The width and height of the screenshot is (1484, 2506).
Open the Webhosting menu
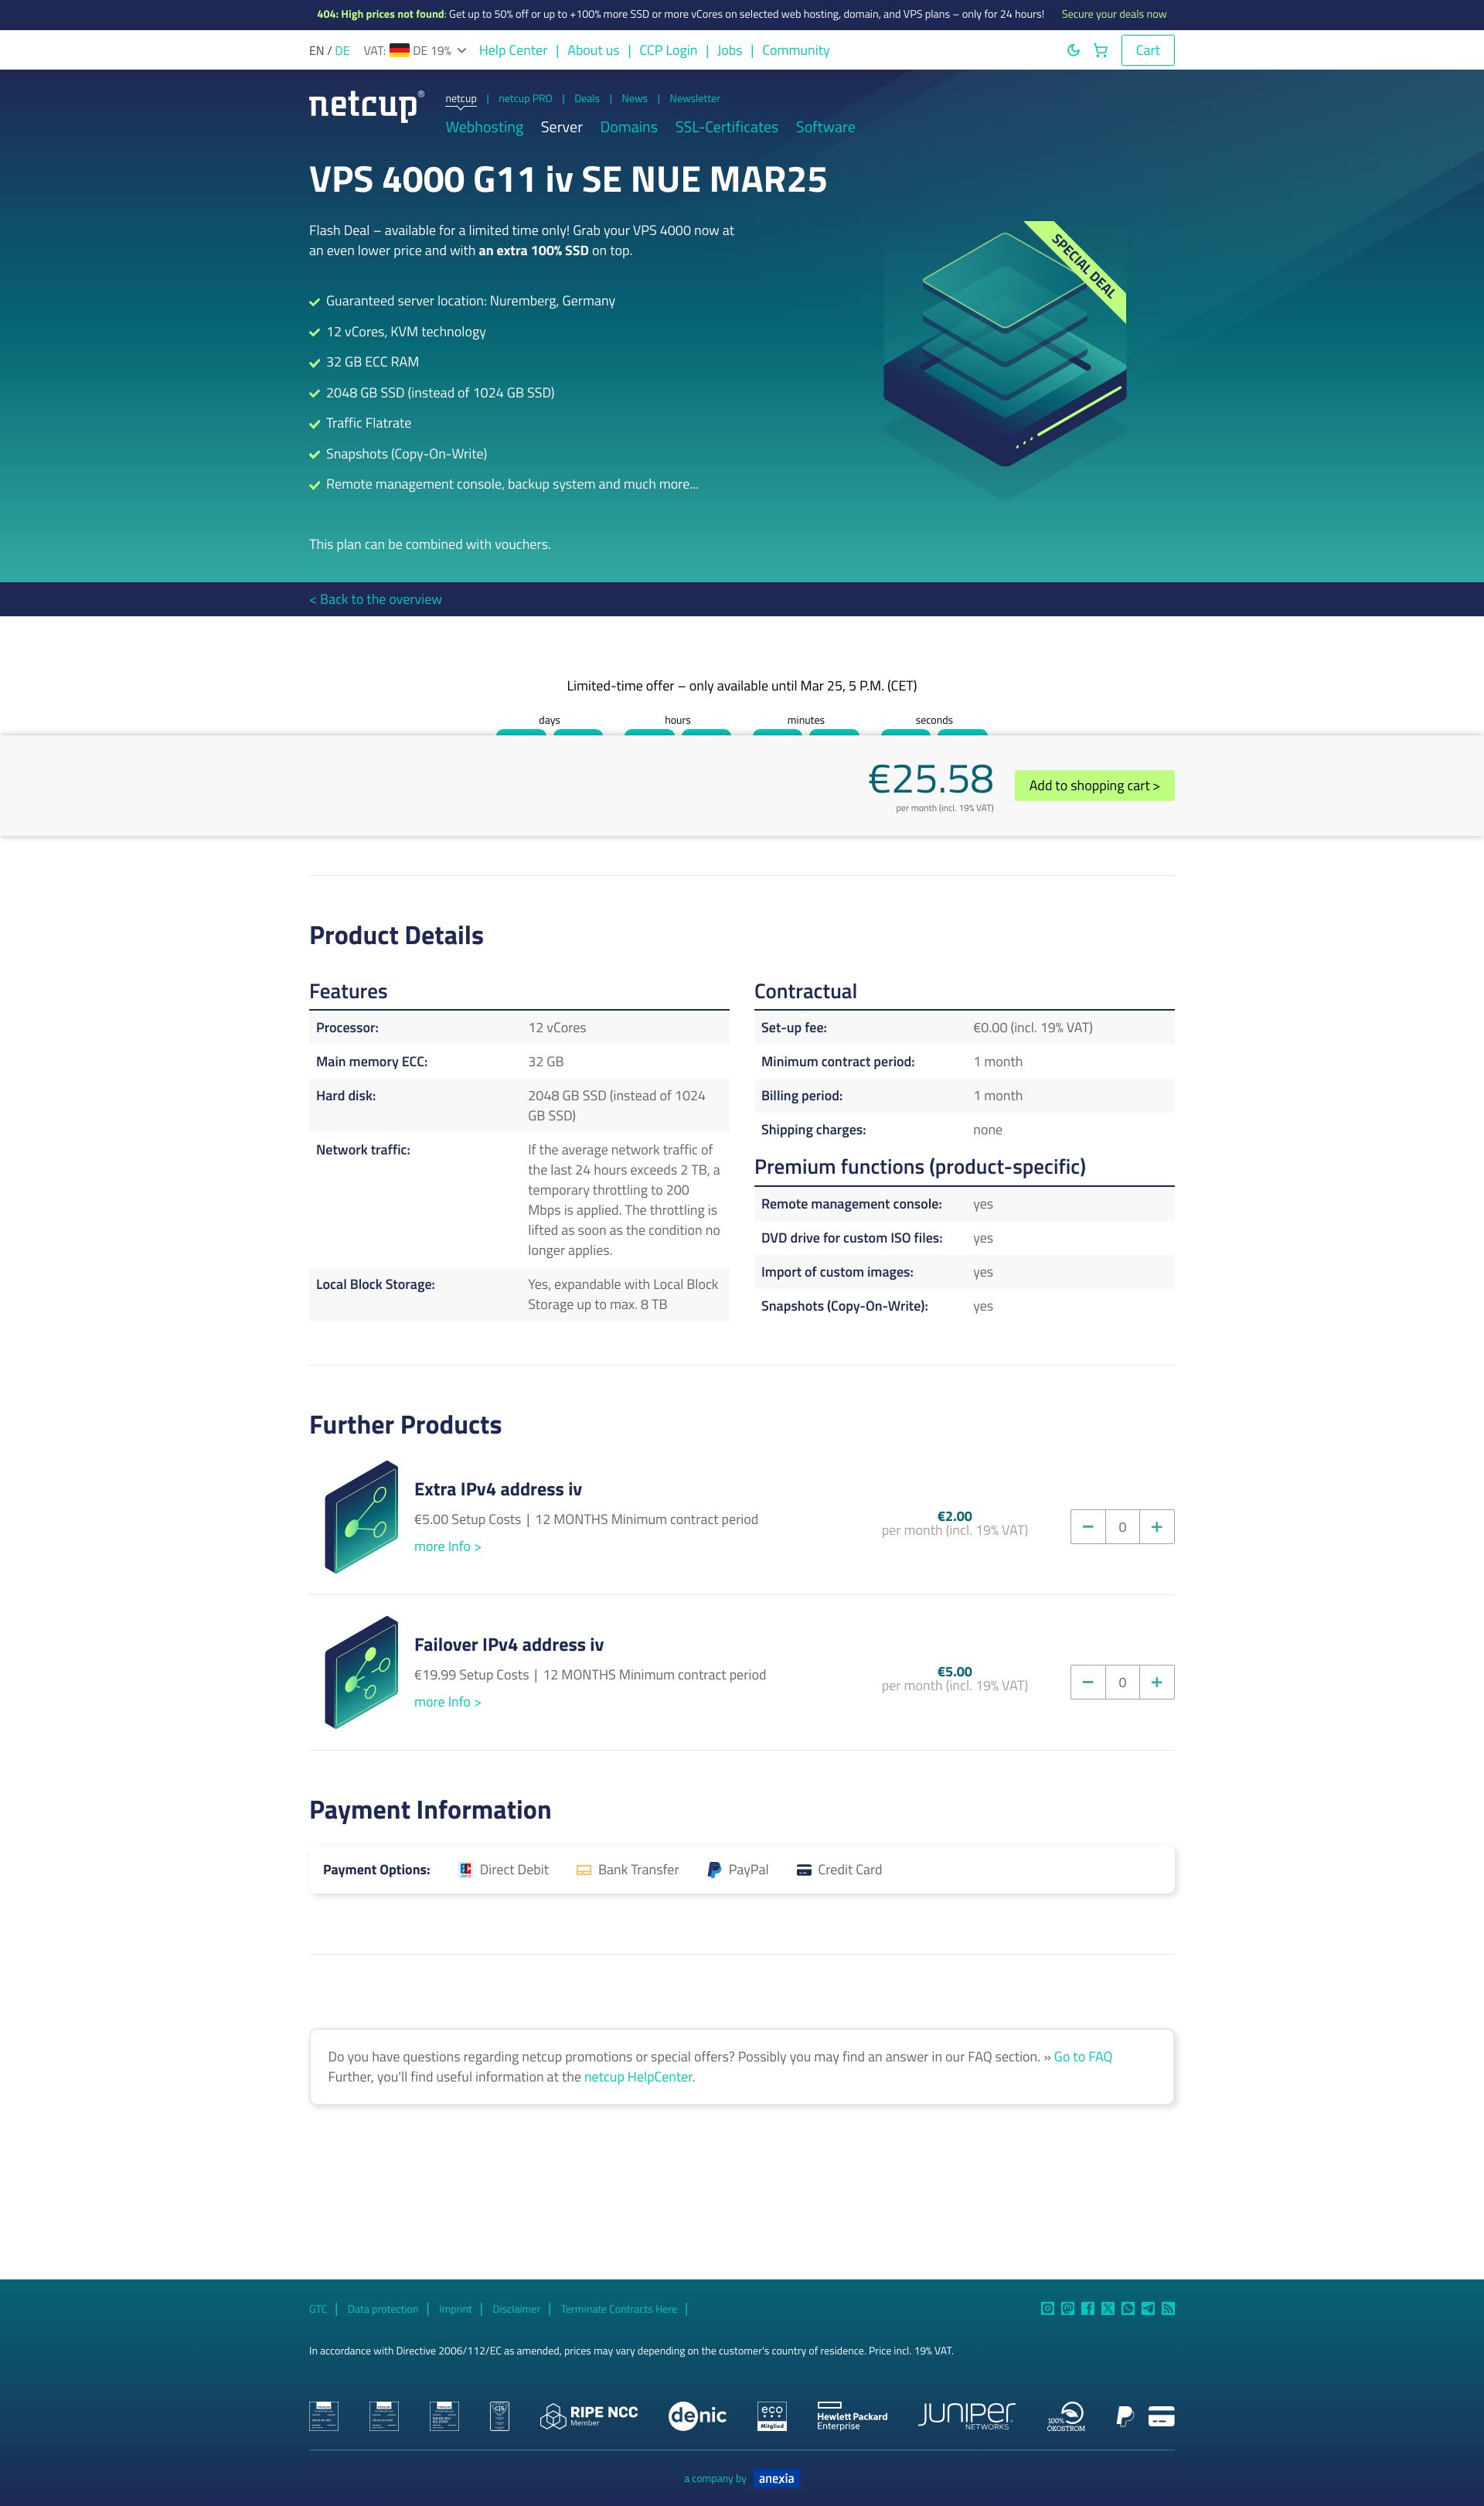click(x=484, y=127)
